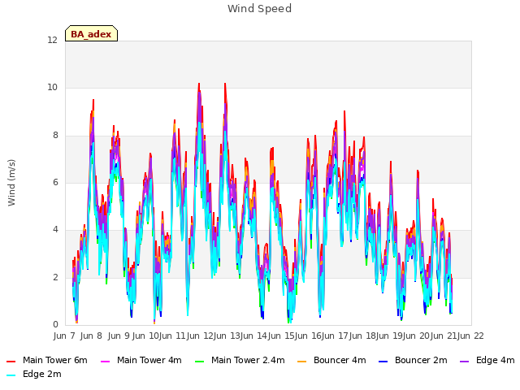Click red Main Tower 6m swatch
Screen dimensions: 520x390
point(11,361)
